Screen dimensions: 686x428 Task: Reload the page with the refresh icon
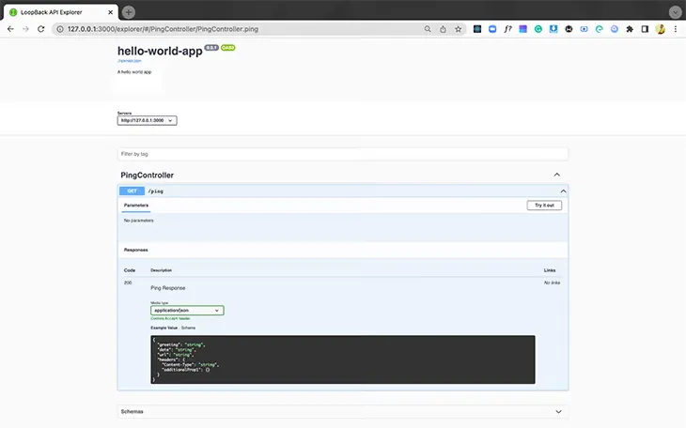41,29
